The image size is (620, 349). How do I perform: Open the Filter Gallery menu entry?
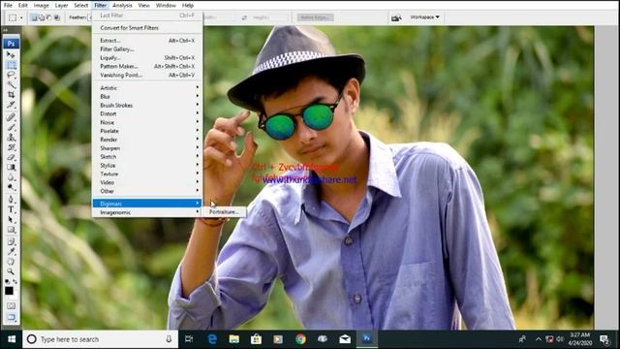[147, 49]
